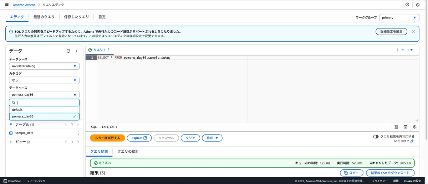Viewport: 428px width, 184px height.
Task: Open the hexagon settings icon in top bar
Action: pyautogui.click(x=418, y=5)
